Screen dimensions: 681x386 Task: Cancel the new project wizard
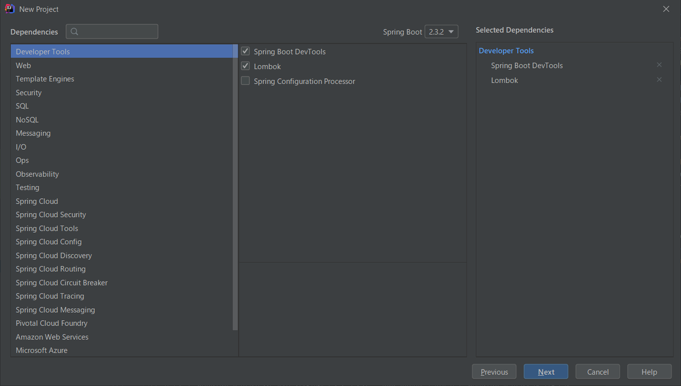coord(598,372)
